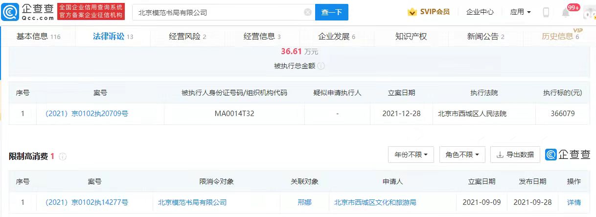596x217 pixels.
Task: Switch to the 经营信息 tab
Action: point(262,37)
